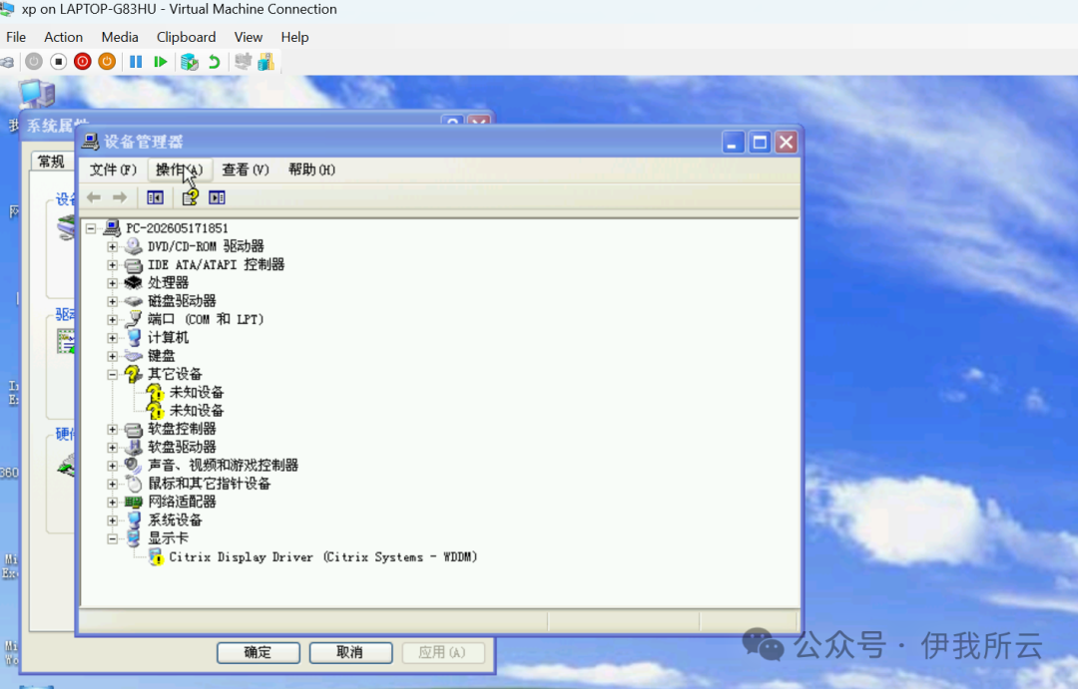Select the processor (处理器) chip icon
Viewport: 1078px width, 689px height.
click(134, 283)
